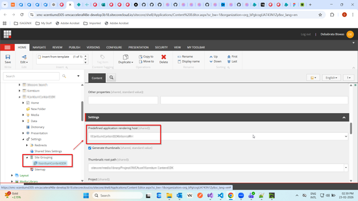358x201 pixels.
Task: Open File Explorer from taskbar
Action: click(169, 195)
